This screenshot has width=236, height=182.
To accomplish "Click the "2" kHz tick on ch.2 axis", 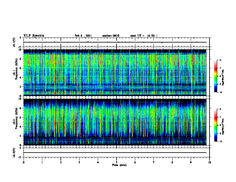I will pyautogui.click(x=21, y=136).
